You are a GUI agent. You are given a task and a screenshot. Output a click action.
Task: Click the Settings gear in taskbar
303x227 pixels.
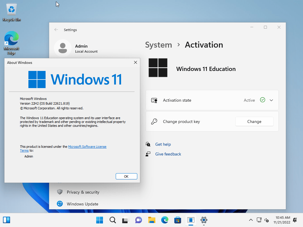pos(204,220)
